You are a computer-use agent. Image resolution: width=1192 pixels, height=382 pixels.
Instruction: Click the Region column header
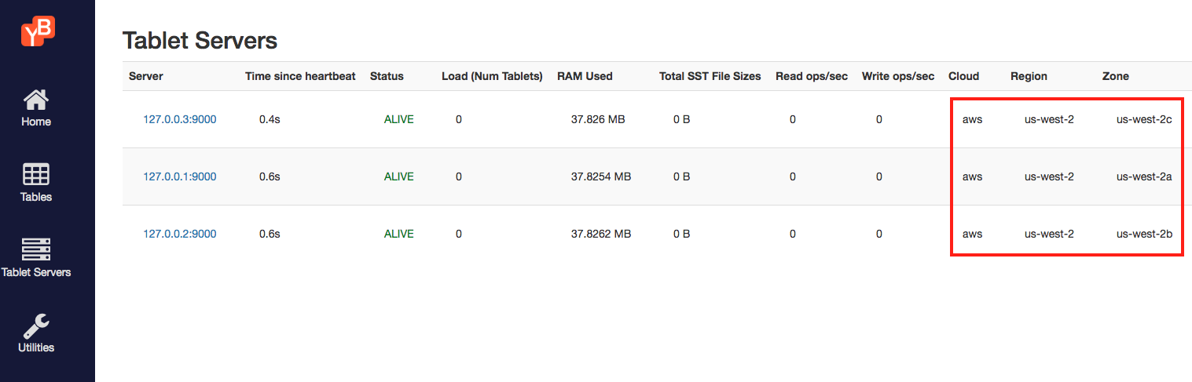click(x=1029, y=76)
